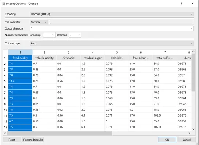Viewport: 199px width, 145px height.
Task: Click the Reset button
Action: 12,140
